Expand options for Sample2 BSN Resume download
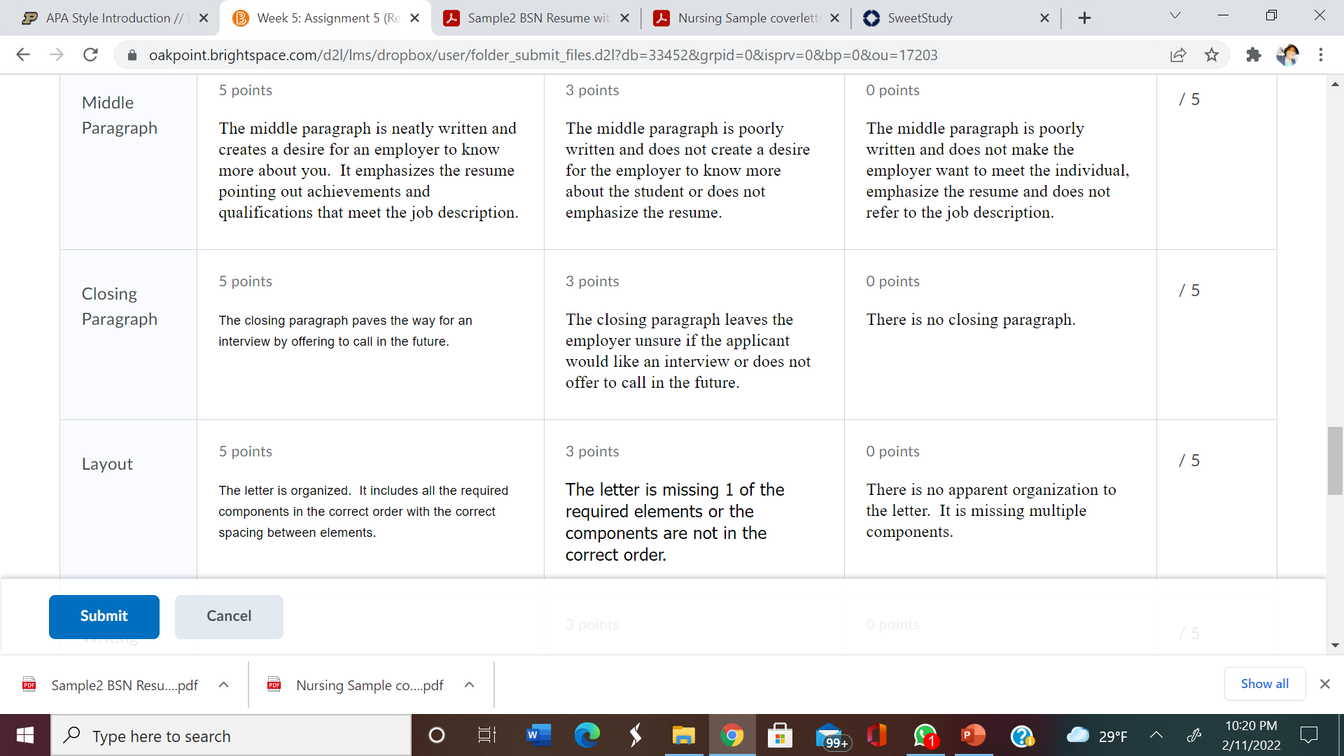 (224, 685)
